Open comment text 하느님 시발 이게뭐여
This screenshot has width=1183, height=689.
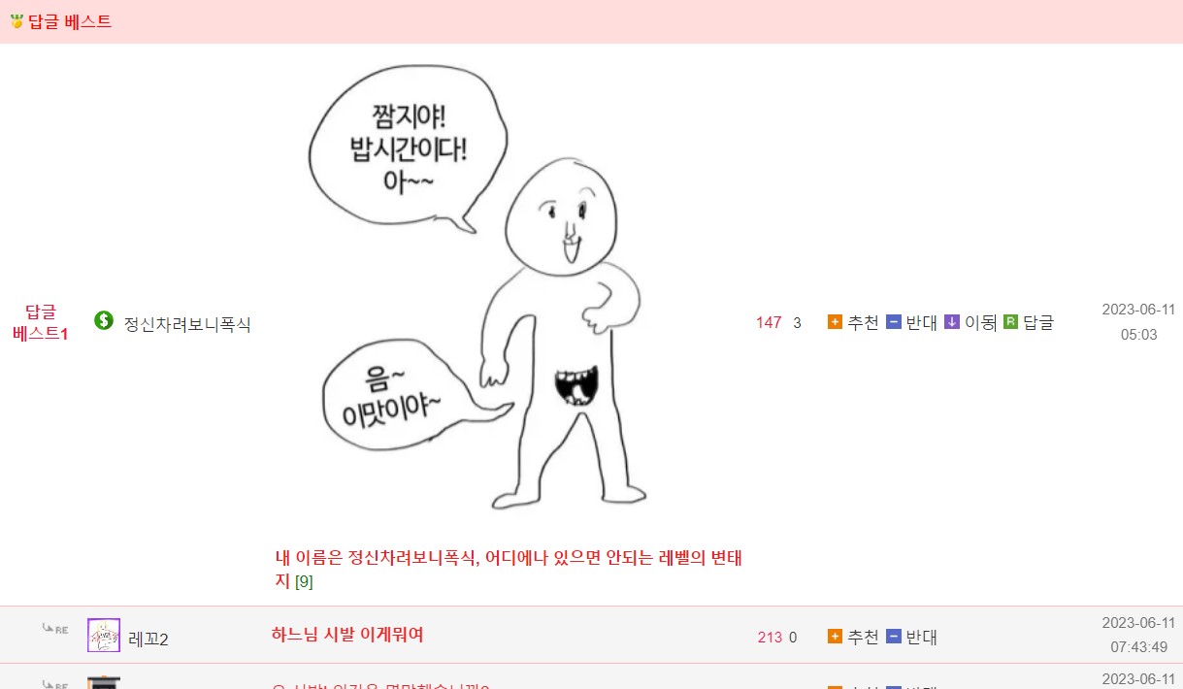click(347, 636)
